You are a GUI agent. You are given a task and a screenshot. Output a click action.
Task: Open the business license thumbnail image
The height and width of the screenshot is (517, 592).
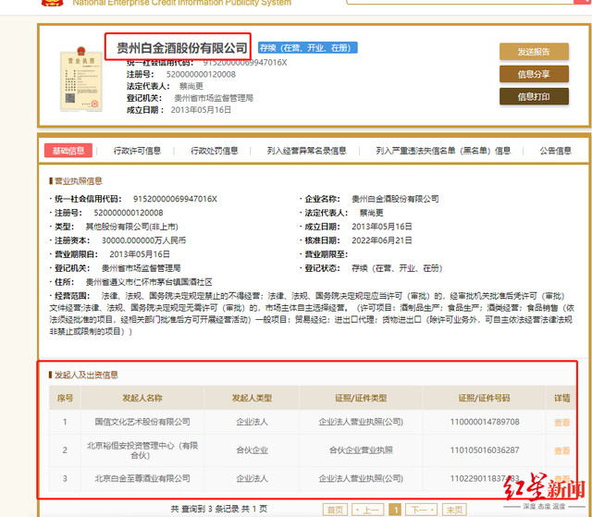pos(80,79)
